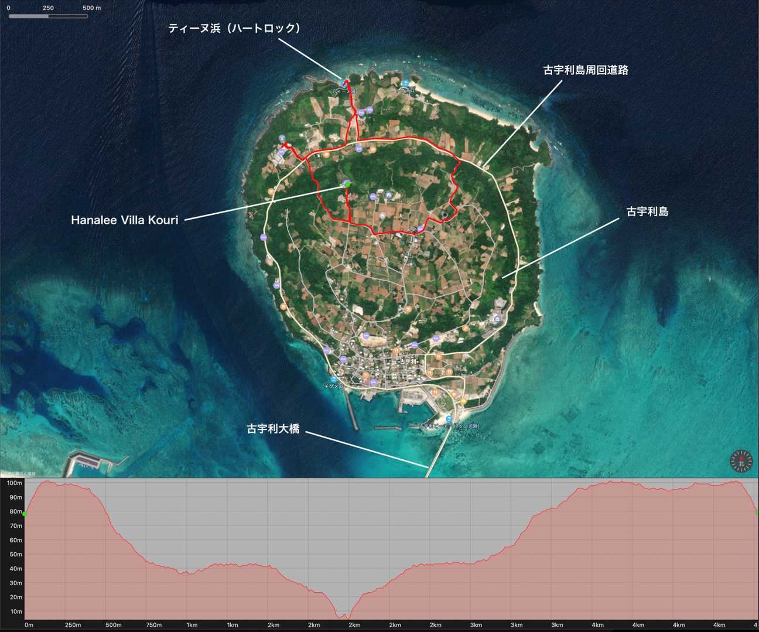Click the north compass icon

(741, 461)
